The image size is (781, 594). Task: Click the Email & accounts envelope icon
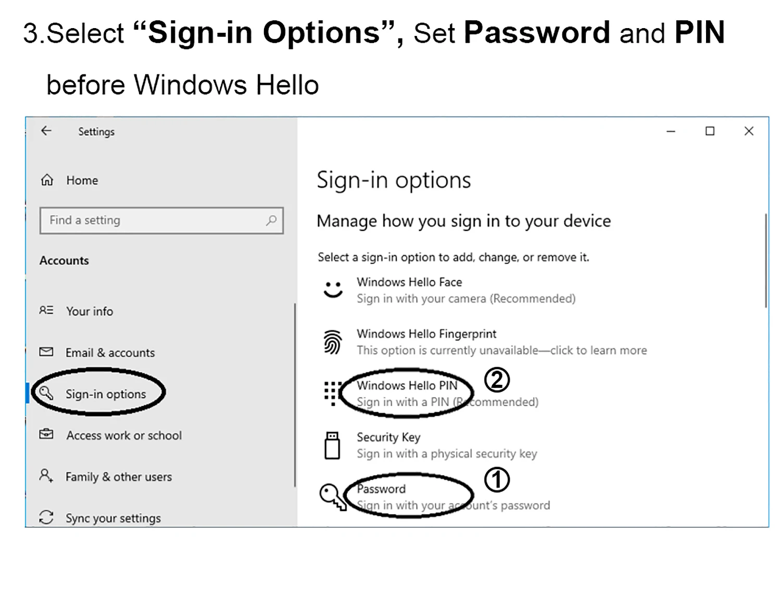click(x=46, y=352)
